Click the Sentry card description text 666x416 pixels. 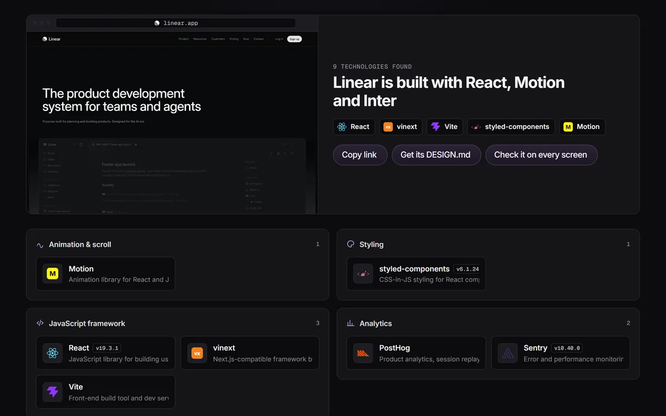[573, 359]
